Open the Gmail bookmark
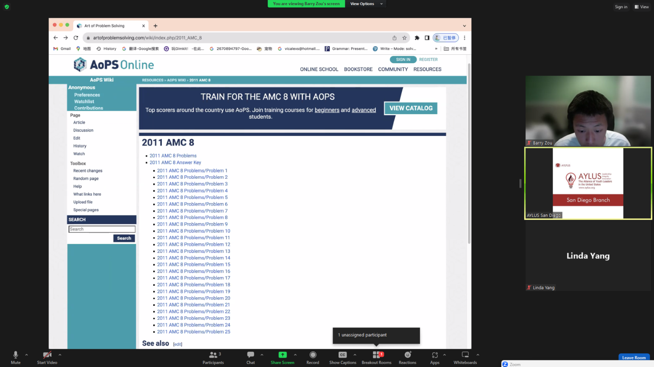The height and width of the screenshot is (367, 654). click(x=62, y=49)
